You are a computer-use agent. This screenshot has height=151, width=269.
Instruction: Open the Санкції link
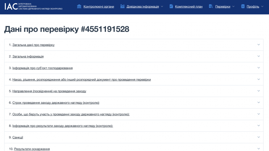click(x=18, y=137)
